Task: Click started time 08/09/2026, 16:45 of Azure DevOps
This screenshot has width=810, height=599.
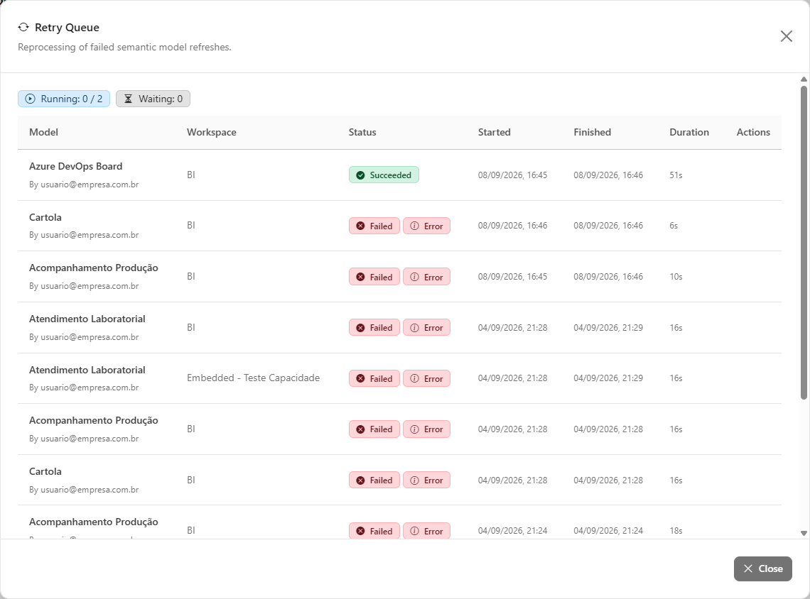Action: (512, 175)
